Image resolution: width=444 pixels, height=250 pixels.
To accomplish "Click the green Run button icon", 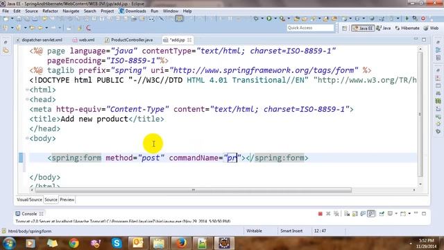I will [x=269, y=19].
